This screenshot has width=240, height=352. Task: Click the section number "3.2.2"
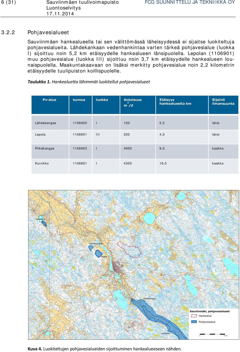(x=8, y=32)
